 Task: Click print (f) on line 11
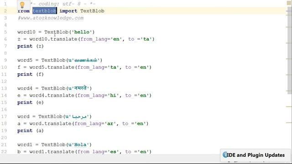pyautogui.click(x=31, y=74)
